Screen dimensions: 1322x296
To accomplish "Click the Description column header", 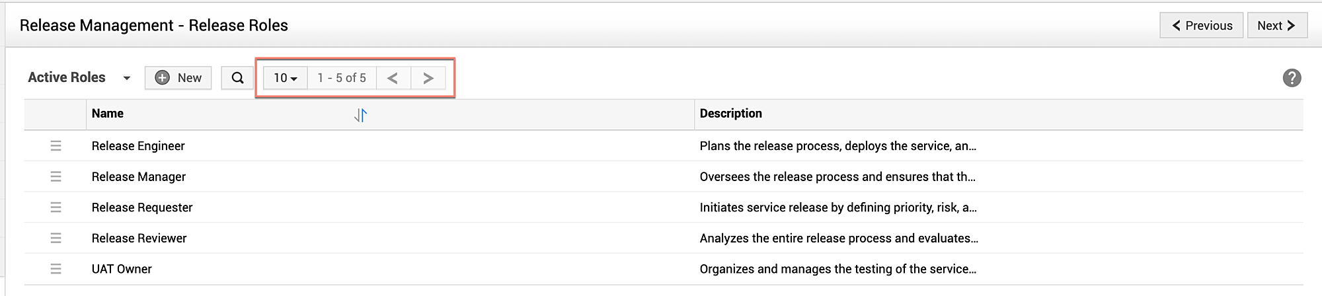I will tap(730, 114).
